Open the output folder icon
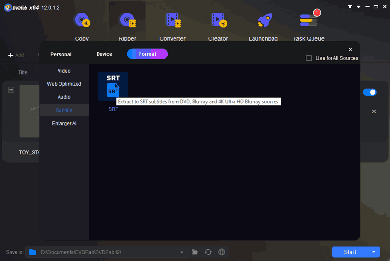Screen dimensions: 390x261 [x=195, y=252]
